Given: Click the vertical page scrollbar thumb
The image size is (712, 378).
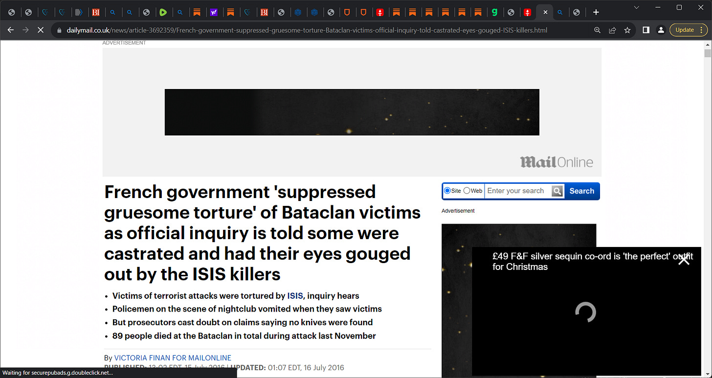Looking at the screenshot, I should [707, 53].
